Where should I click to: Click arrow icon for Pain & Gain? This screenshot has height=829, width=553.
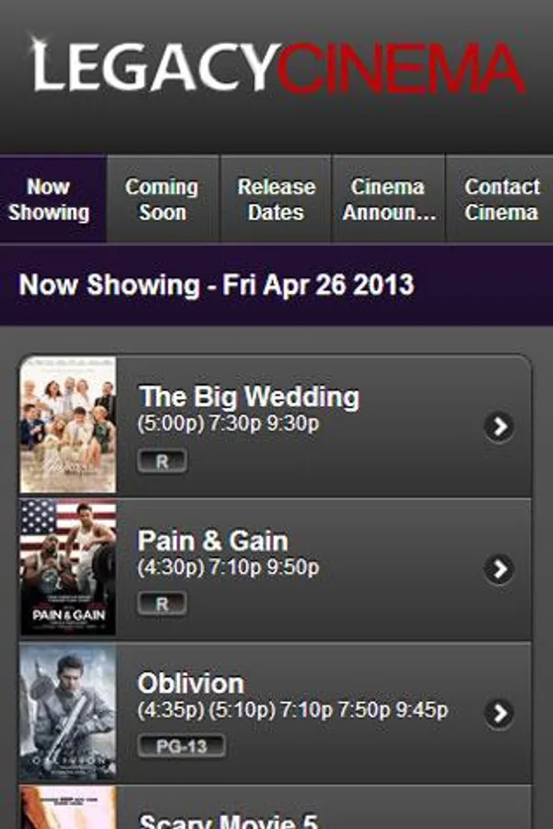pos(499,569)
